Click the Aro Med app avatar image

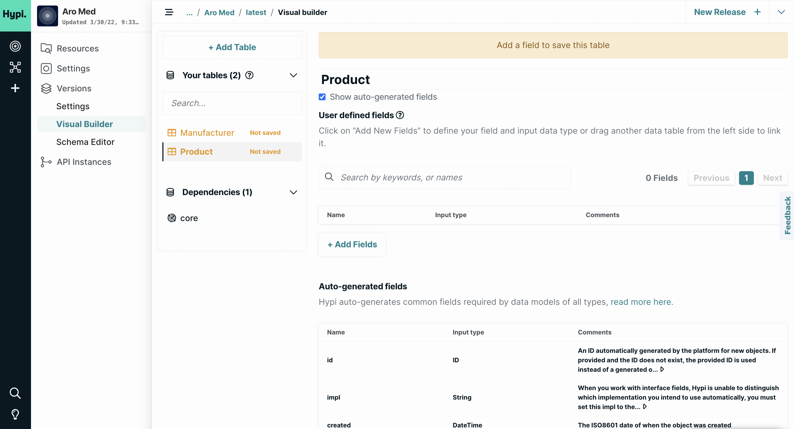point(48,16)
